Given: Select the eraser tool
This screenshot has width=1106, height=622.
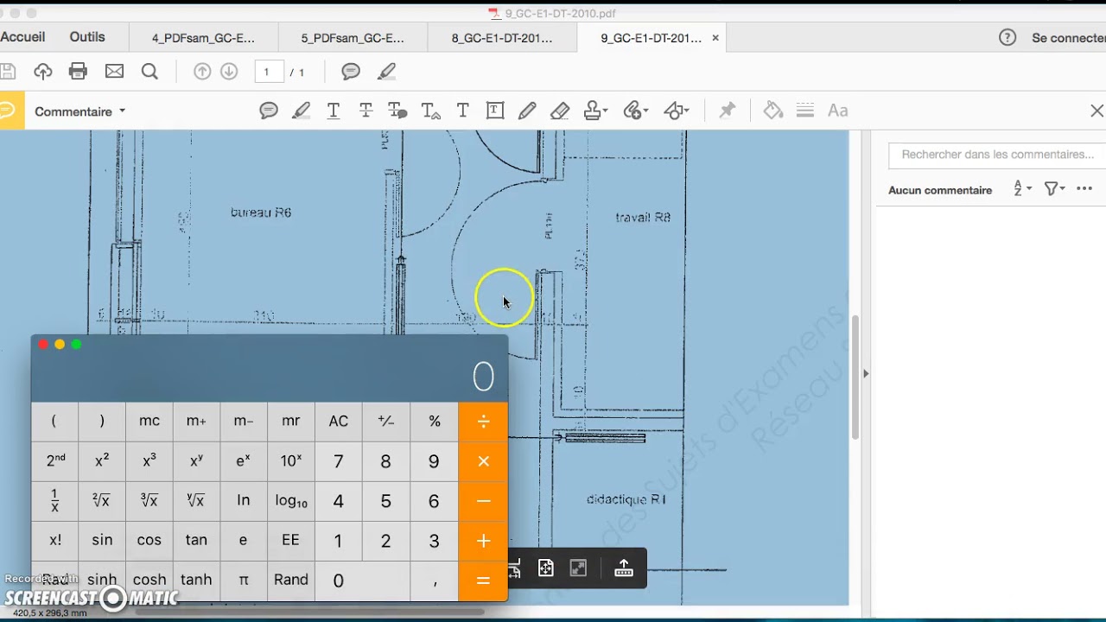Looking at the screenshot, I should [560, 111].
